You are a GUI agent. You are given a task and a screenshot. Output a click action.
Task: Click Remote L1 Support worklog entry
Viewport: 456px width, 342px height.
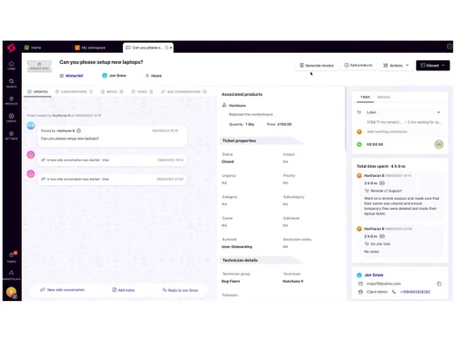point(386,191)
